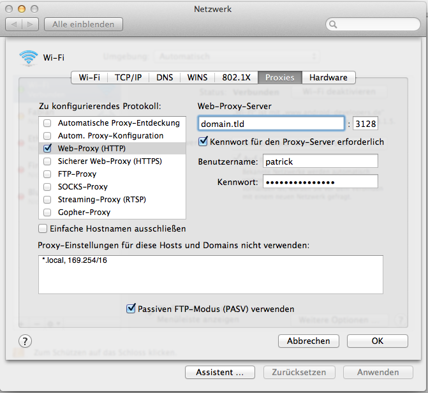
Task: Click the port field showing 3128
Action: [x=365, y=124]
